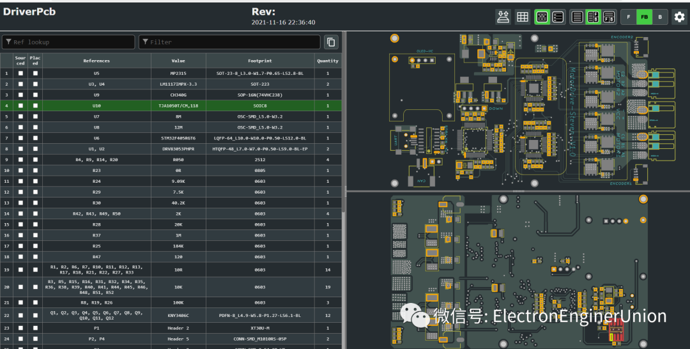Select the STM32F405RGT6 value cell
690x349 pixels.
(x=178, y=138)
